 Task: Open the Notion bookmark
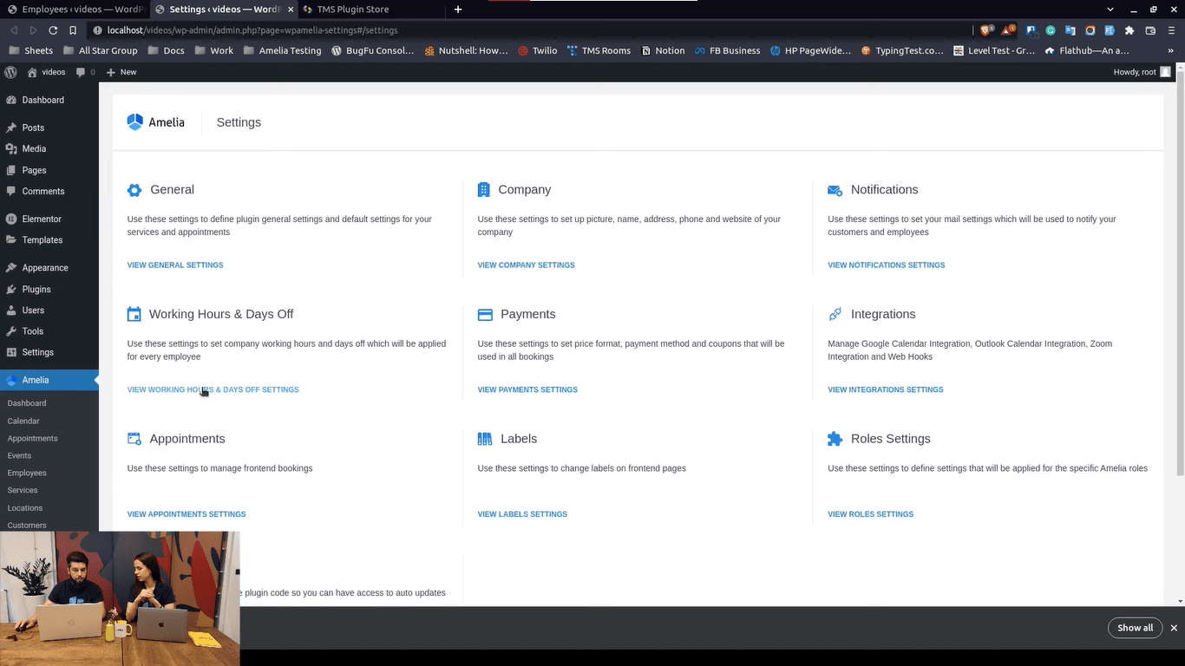[663, 50]
